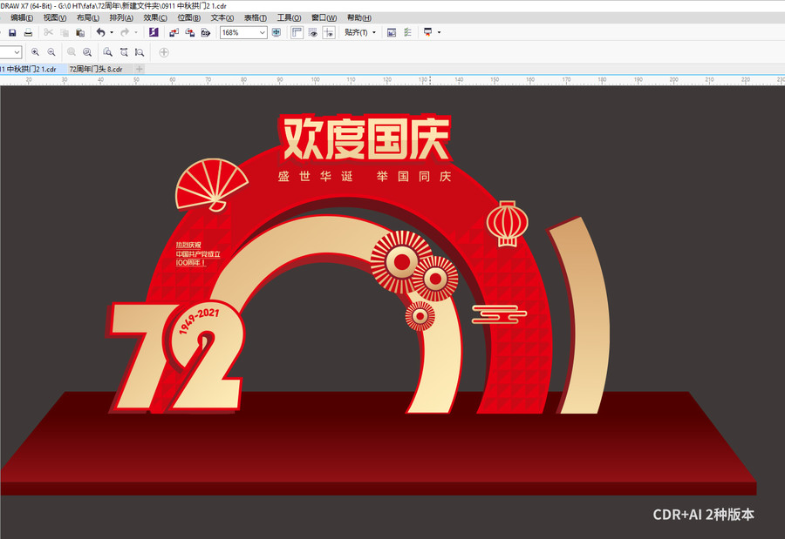Image resolution: width=785 pixels, height=539 pixels.
Task: Zoom out with the magnifier minus icon
Action: pos(51,52)
